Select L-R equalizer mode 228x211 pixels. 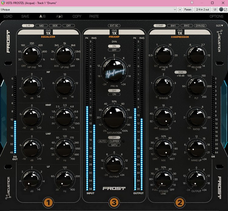point(28,26)
